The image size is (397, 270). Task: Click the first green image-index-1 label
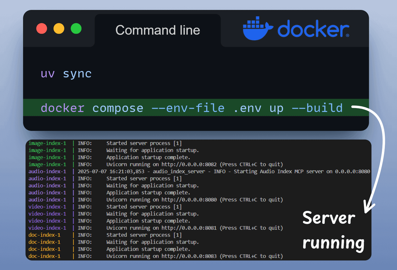click(x=47, y=143)
